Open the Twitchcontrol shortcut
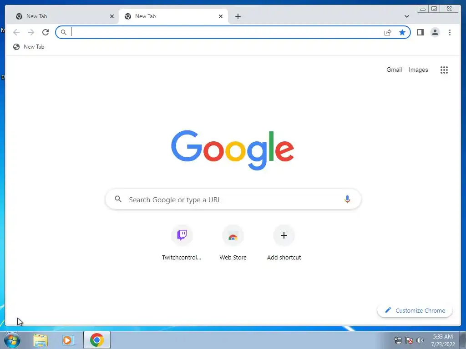This screenshot has width=466, height=349. click(x=182, y=243)
